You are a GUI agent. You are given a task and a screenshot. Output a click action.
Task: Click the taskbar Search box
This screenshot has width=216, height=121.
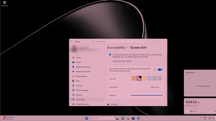(102, 118)
